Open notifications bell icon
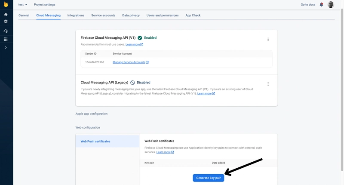The width and height of the screenshot is (344, 185). tap(321, 5)
